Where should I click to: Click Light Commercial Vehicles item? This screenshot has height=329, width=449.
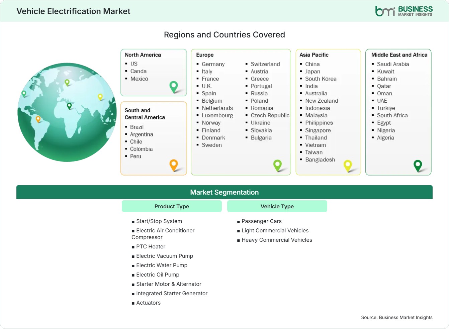coord(275,231)
